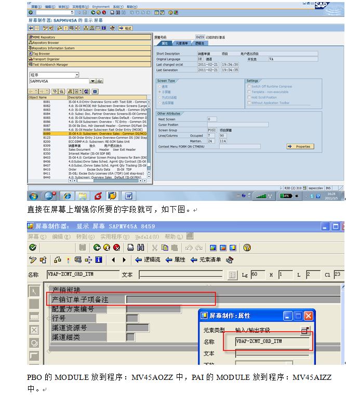
Task: Click the left black triangle previous arrow
Action: click(113, 260)
